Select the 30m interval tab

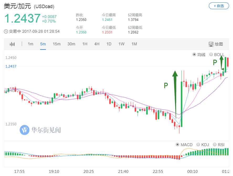71,44
